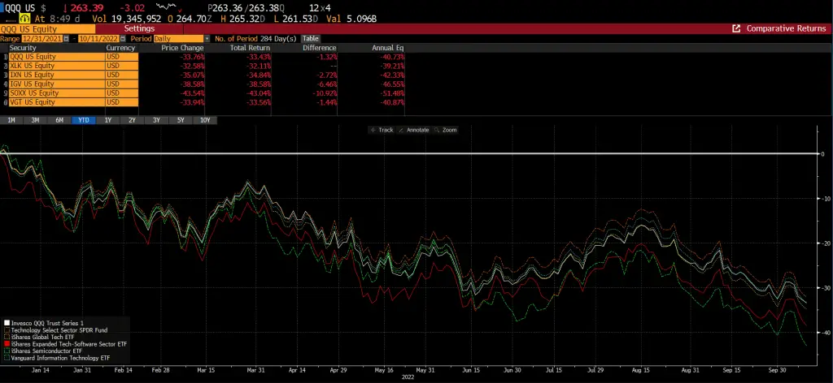Toggle iShares Global Tech ETF legend marker
Screen dimensions: 833x383
tap(7, 337)
